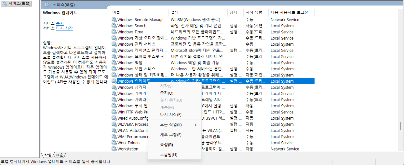Click the gear icon of selected Windows 업데이트 row
404x165 pixels.
pos(114,81)
